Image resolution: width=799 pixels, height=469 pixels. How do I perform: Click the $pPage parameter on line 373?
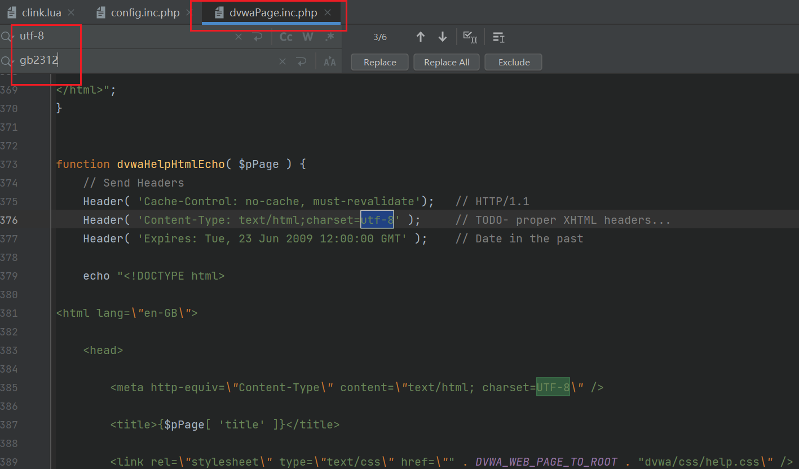(259, 164)
